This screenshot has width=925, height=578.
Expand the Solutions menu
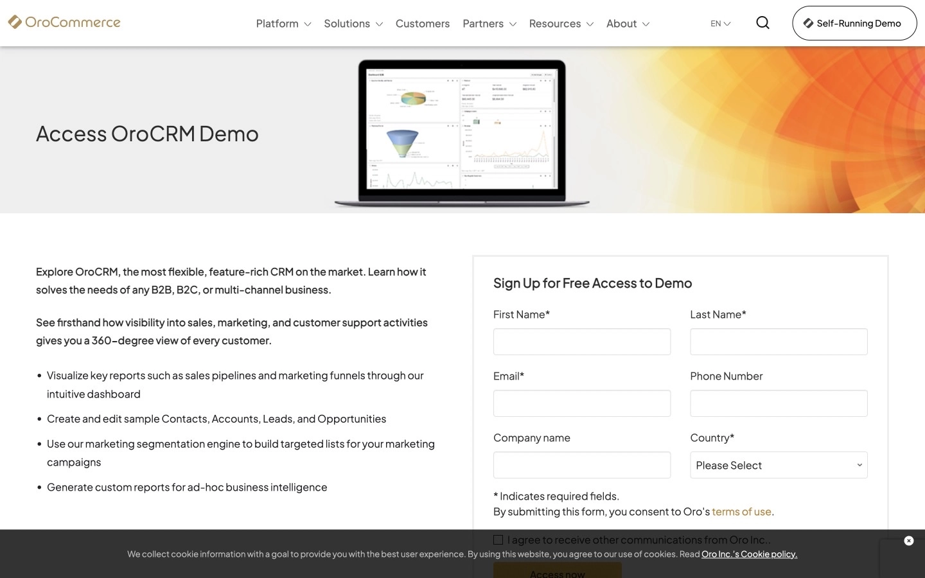(353, 24)
